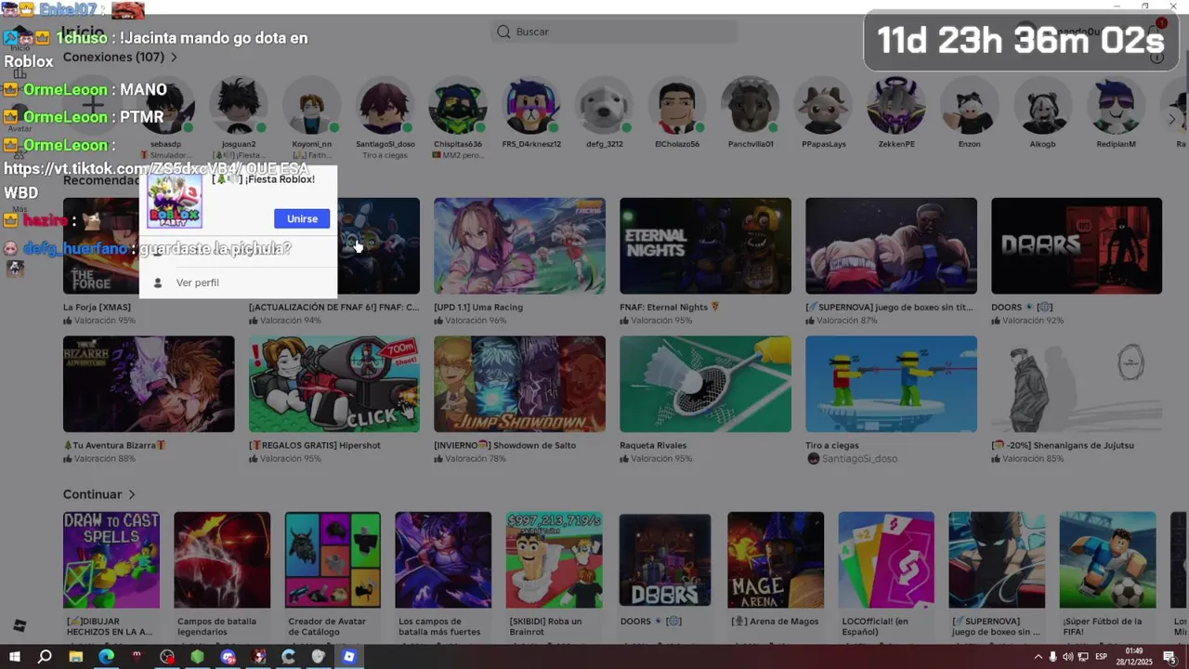The height and width of the screenshot is (669, 1189).
Task: Open SUPERNOVA boxing game in Recomendado row
Action: (891, 246)
